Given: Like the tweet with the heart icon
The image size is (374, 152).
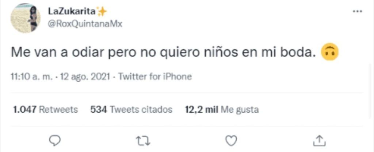Looking at the screenshot, I should tap(231, 141).
